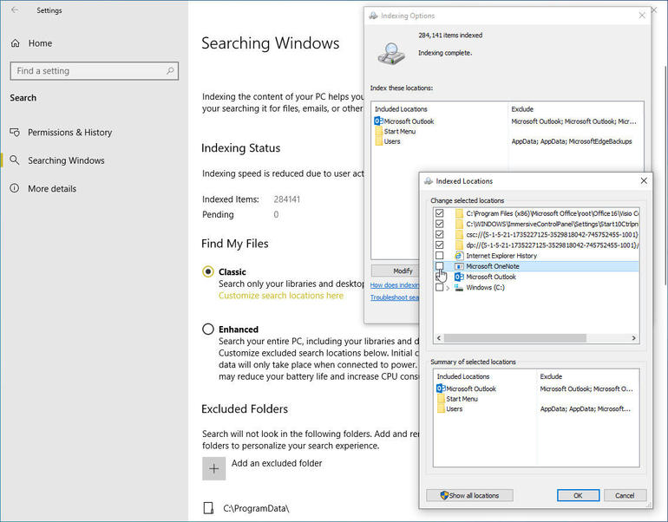Select Microsoft Outlook in Indexing Options list
This screenshot has width=668, height=522.
(404, 121)
